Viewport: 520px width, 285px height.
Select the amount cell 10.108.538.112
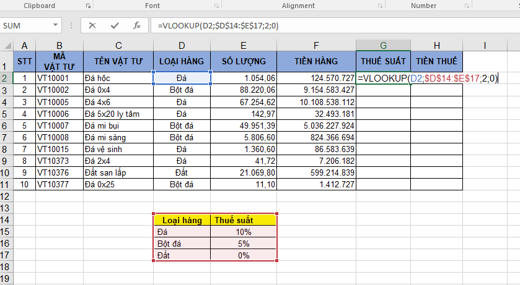pos(317,102)
